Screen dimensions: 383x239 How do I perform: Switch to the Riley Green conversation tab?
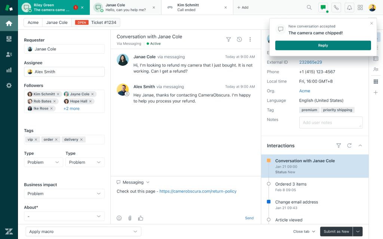(x=52, y=7)
